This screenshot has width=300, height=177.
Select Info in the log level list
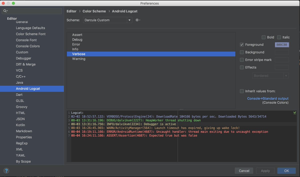pos(151,49)
